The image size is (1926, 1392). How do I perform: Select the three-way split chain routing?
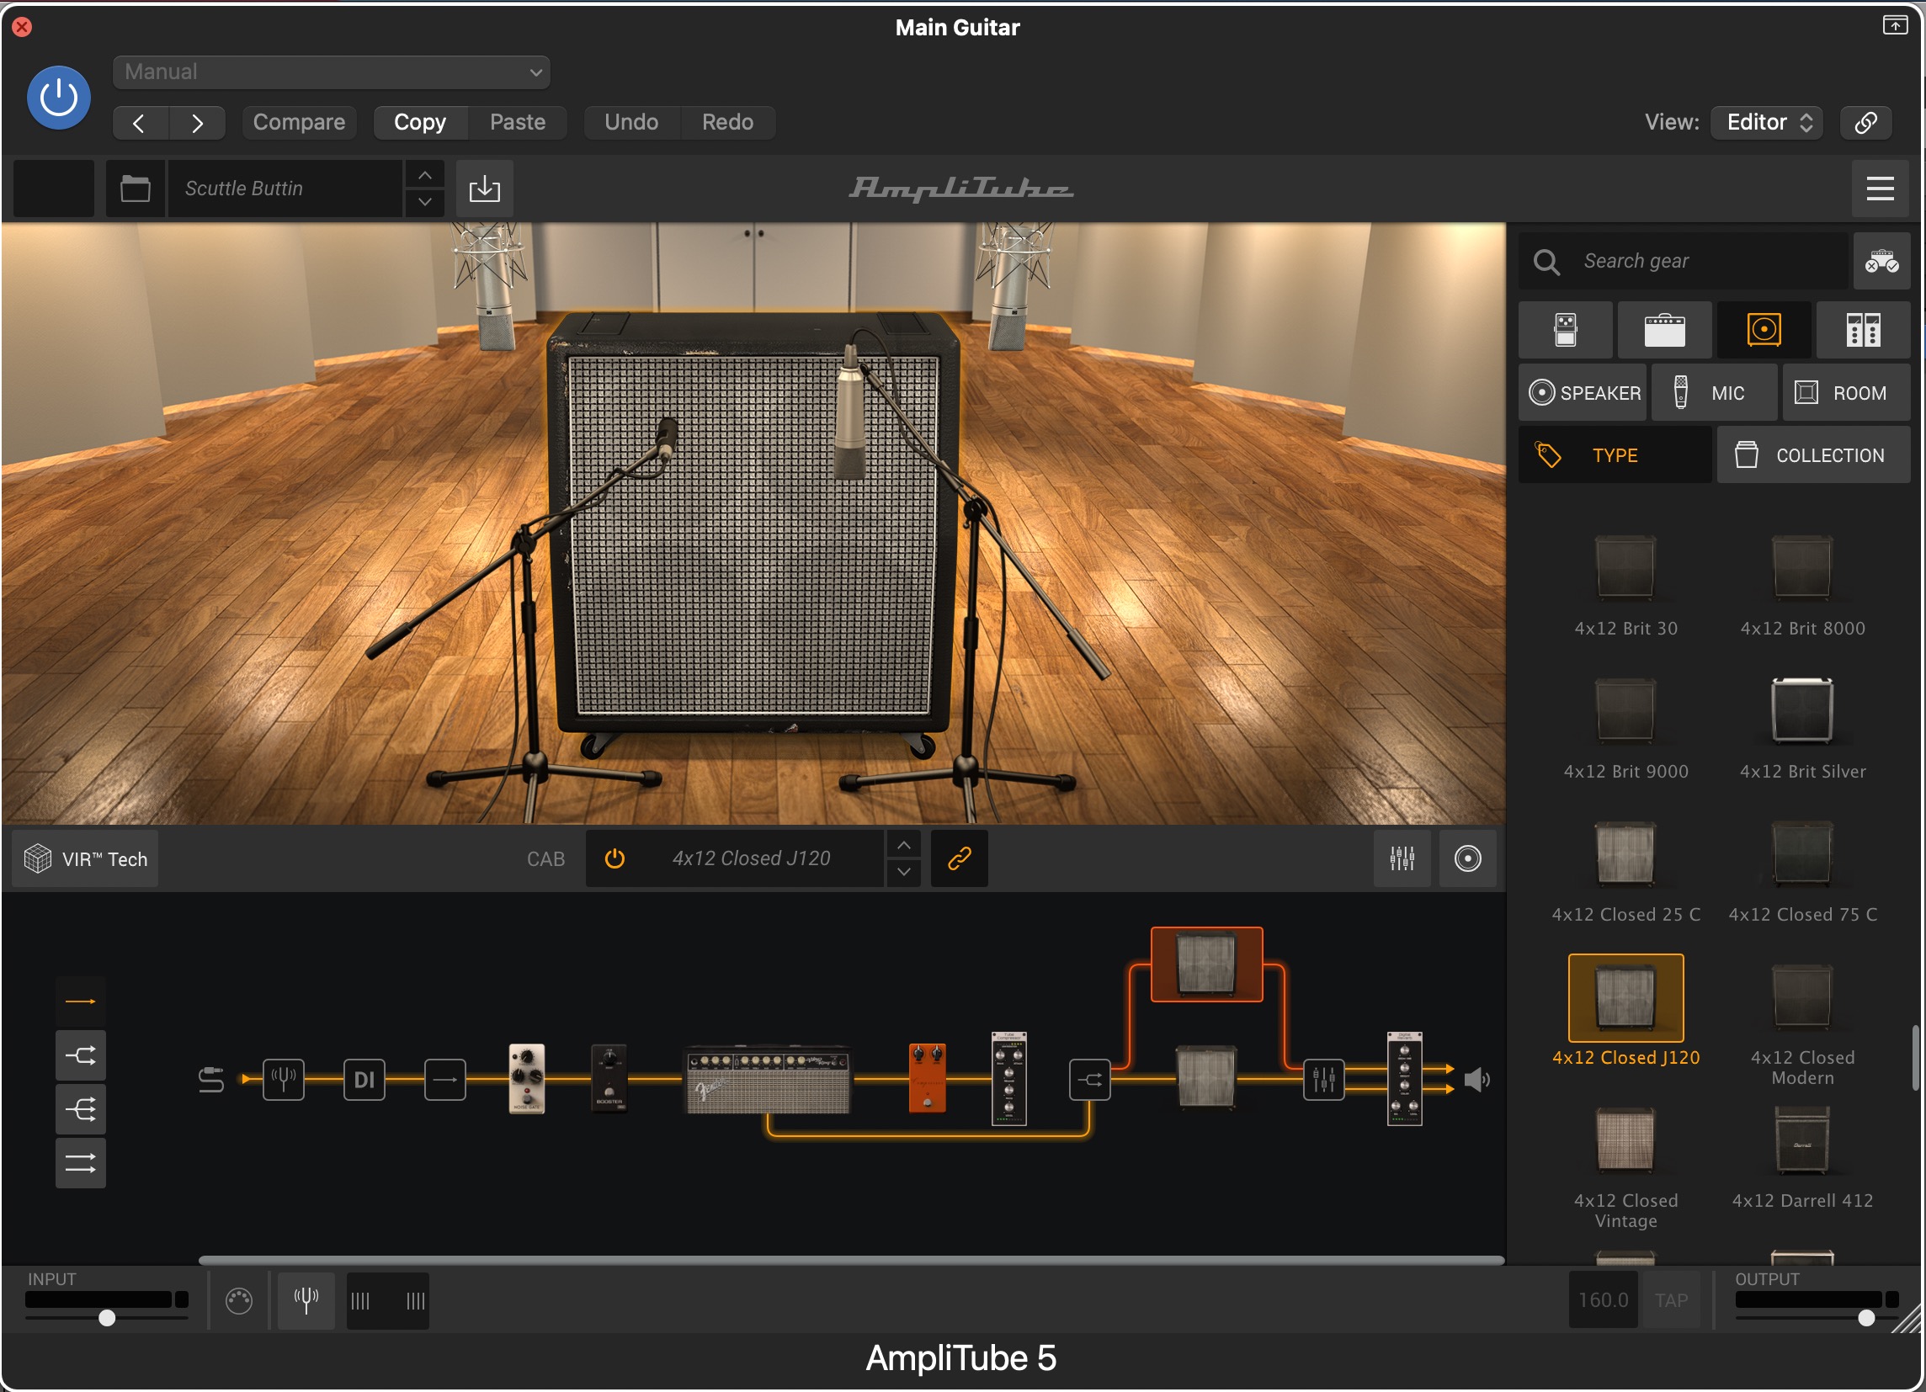(81, 1109)
